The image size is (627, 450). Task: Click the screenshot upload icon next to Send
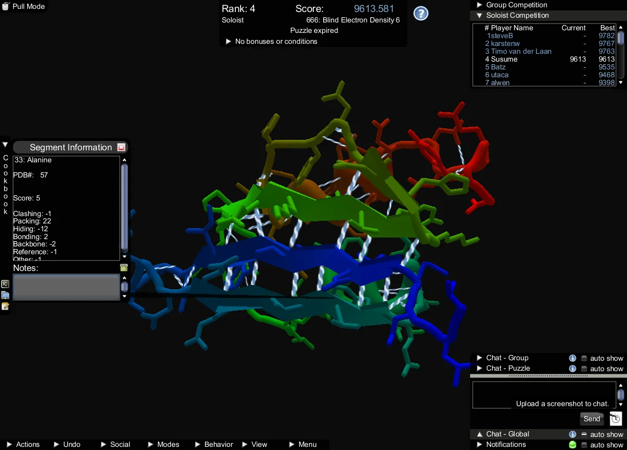[x=615, y=419]
